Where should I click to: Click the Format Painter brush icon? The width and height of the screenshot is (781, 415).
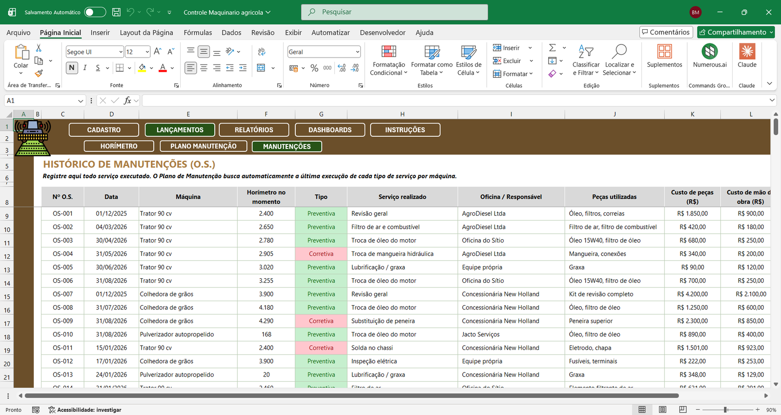tap(39, 73)
